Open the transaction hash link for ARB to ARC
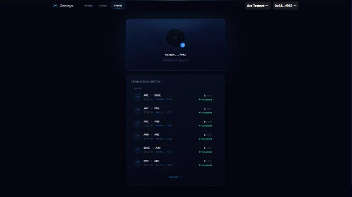352x197 pixels. pos(164,139)
